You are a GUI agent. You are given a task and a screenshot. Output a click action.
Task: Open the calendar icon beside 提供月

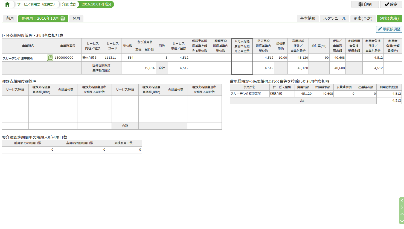(x=63, y=18)
